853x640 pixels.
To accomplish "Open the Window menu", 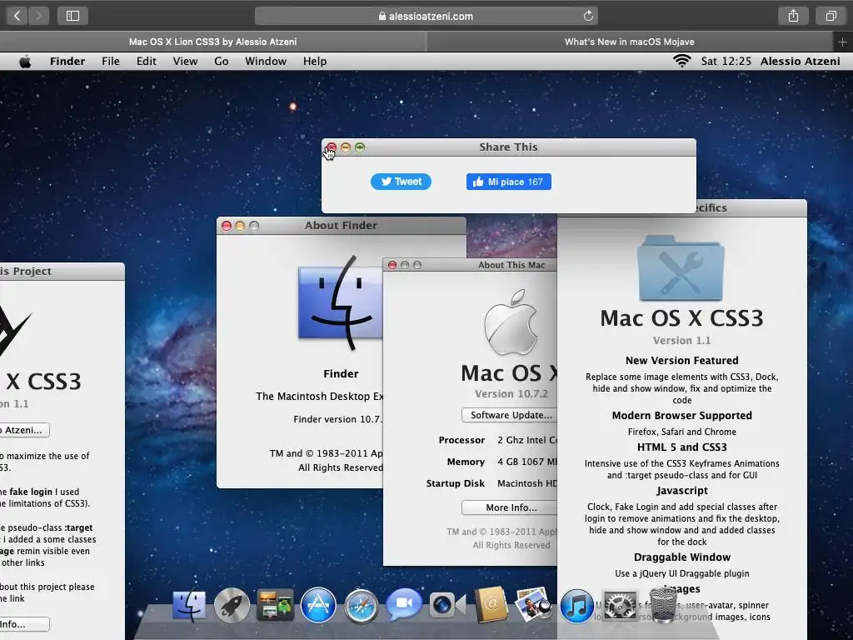I will (266, 62).
